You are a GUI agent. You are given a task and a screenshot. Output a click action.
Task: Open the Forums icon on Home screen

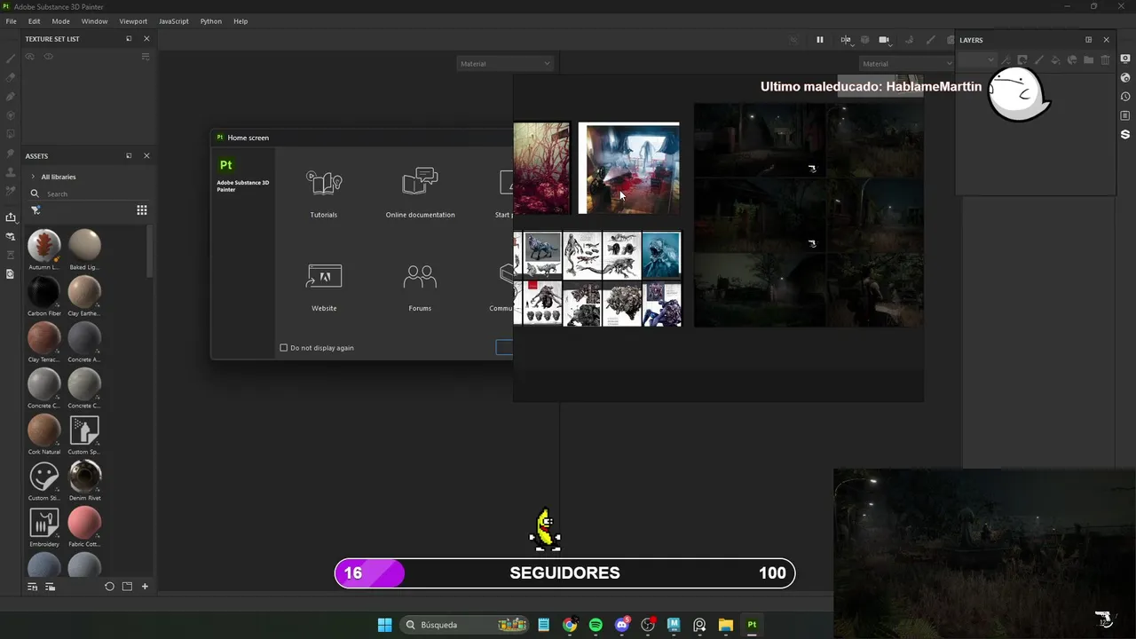[x=420, y=276]
